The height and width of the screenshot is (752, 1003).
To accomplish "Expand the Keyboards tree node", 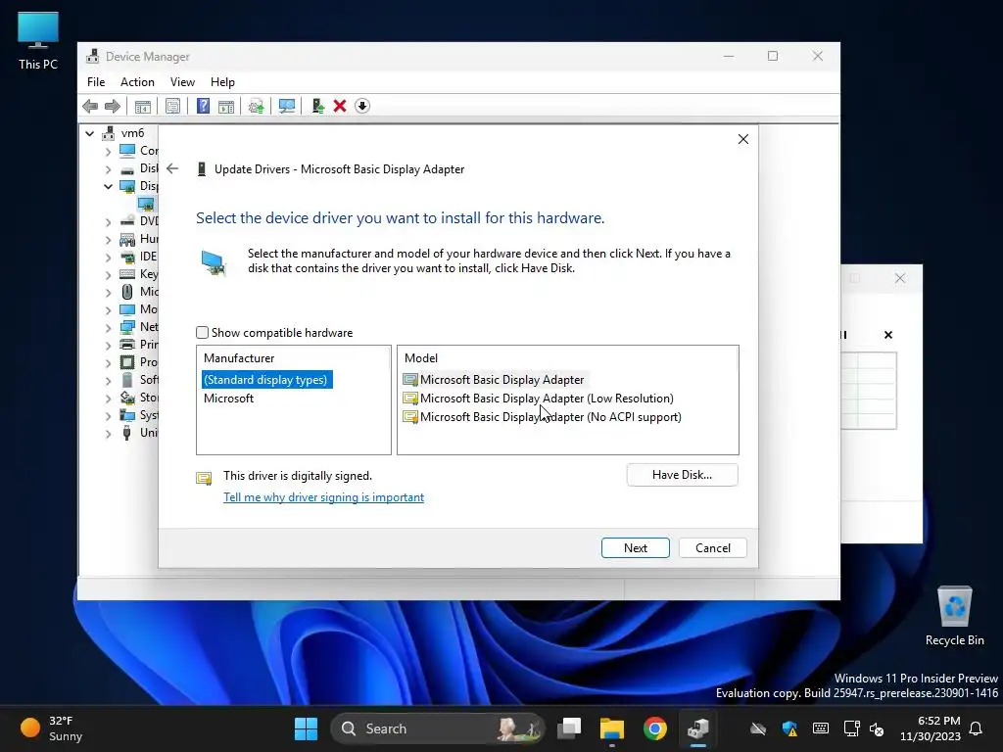I will (x=108, y=275).
